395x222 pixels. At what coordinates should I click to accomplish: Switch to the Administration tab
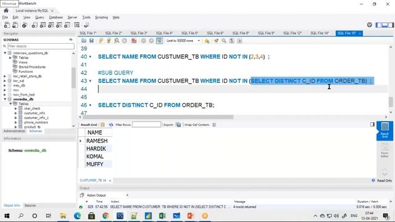pyautogui.click(x=14, y=131)
